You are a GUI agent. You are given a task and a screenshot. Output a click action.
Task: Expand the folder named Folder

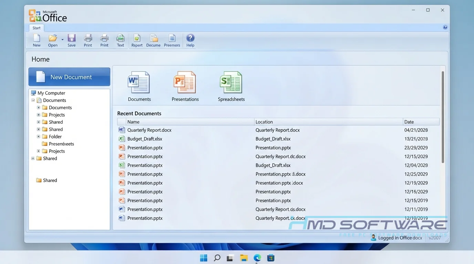click(x=39, y=136)
